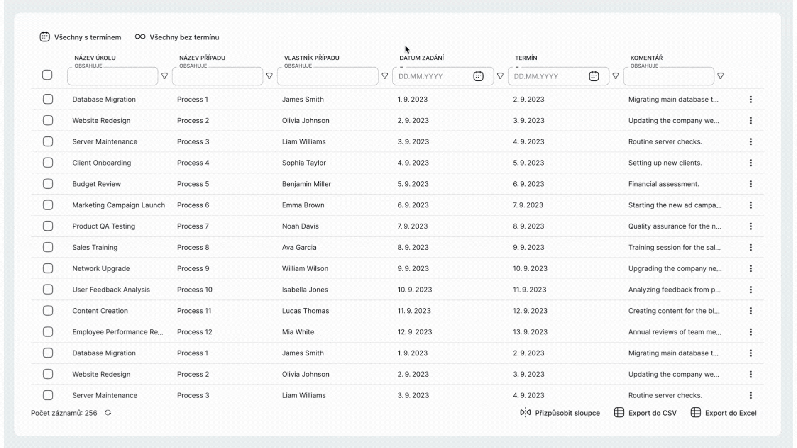Click the Komentář filter text field

coord(668,77)
